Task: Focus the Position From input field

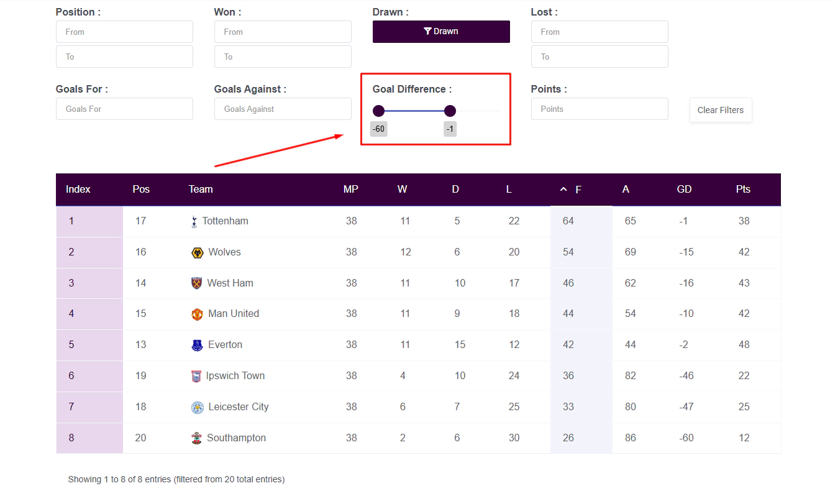Action: coord(124,32)
